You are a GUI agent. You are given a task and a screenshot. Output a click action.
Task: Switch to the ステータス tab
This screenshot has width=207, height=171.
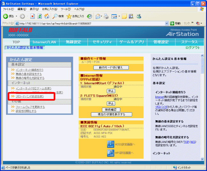click(x=189, y=42)
